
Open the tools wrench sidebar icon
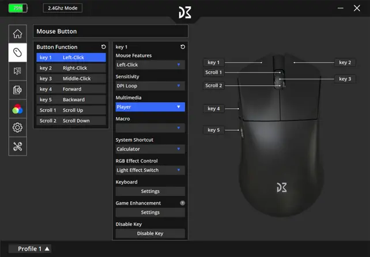pos(17,146)
